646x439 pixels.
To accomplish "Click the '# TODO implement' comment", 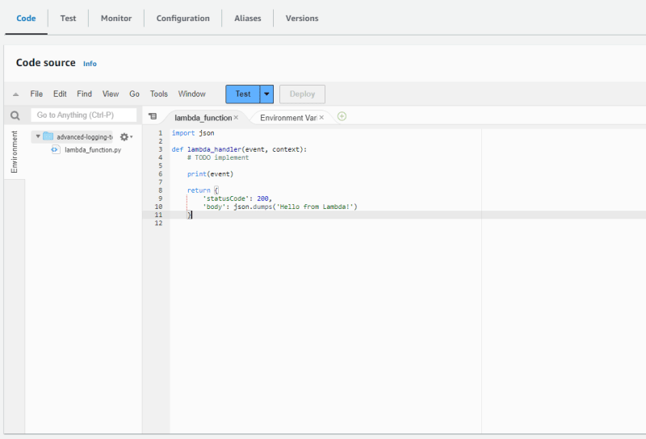I will tap(218, 157).
